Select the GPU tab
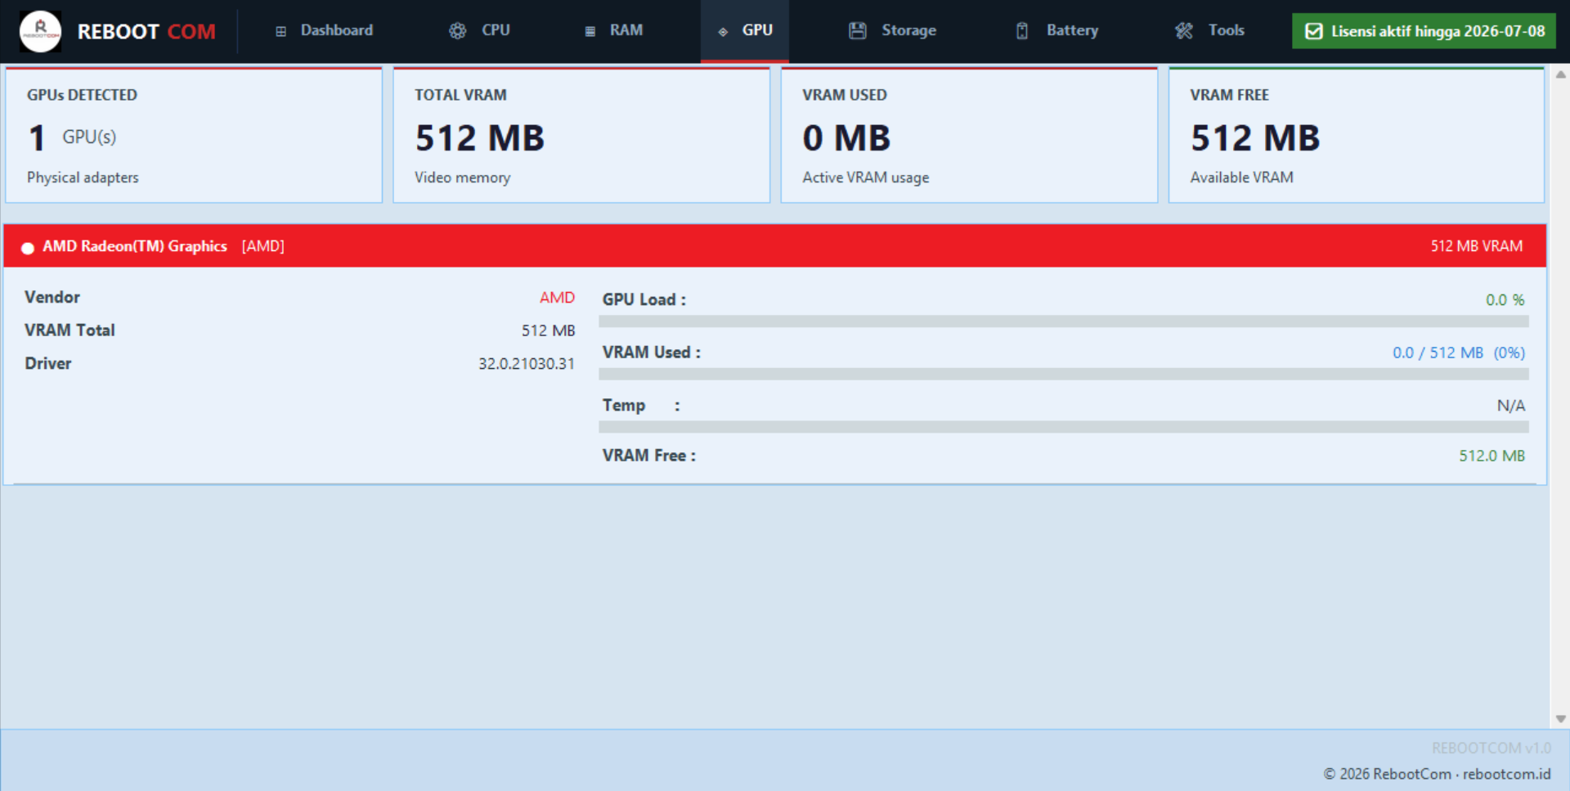Image resolution: width=1570 pixels, height=791 pixels. pyautogui.click(x=745, y=31)
